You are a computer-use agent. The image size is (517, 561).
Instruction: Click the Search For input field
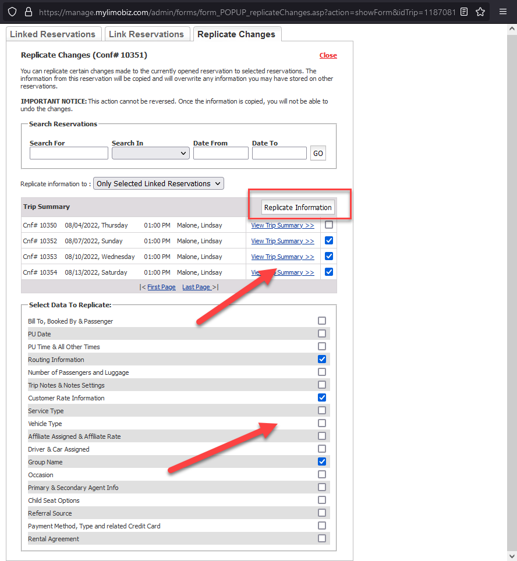(69, 153)
